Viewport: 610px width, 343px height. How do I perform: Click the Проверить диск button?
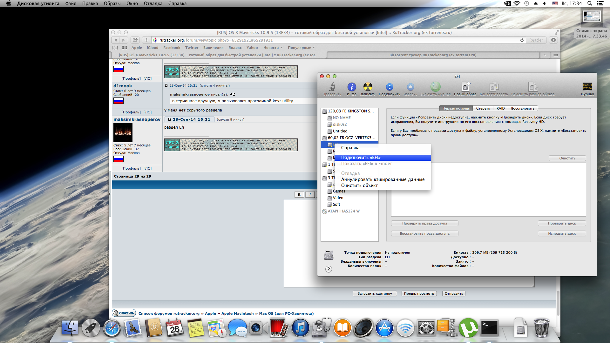pyautogui.click(x=562, y=223)
